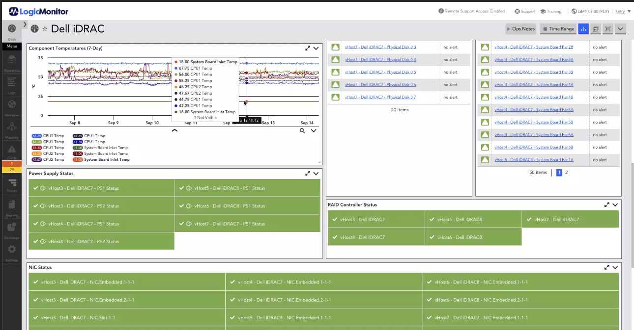
Task: Open the Time Range selector
Action: point(558,29)
